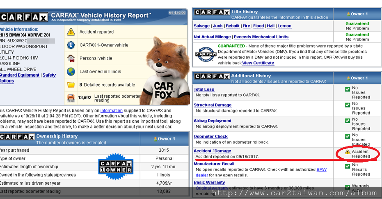Click the house Personal vehicle icon

71,58
